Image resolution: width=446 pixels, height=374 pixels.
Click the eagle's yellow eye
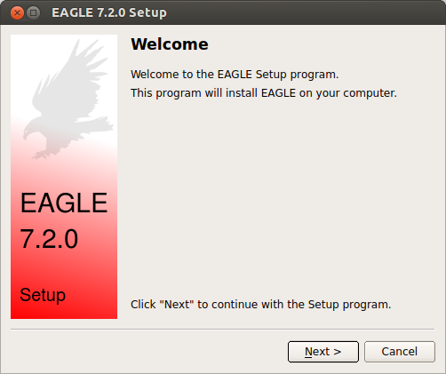click(26, 131)
